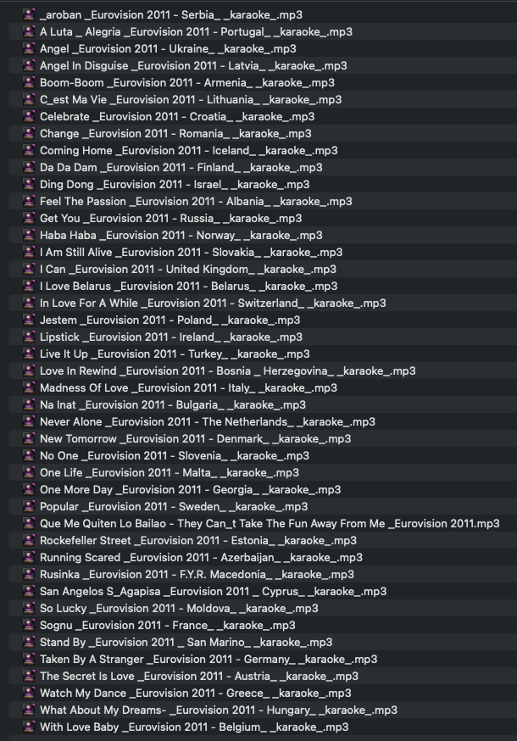The height and width of the screenshot is (741, 517).
Task: Select the _aroban Serbia karaoke file
Action: (171, 15)
